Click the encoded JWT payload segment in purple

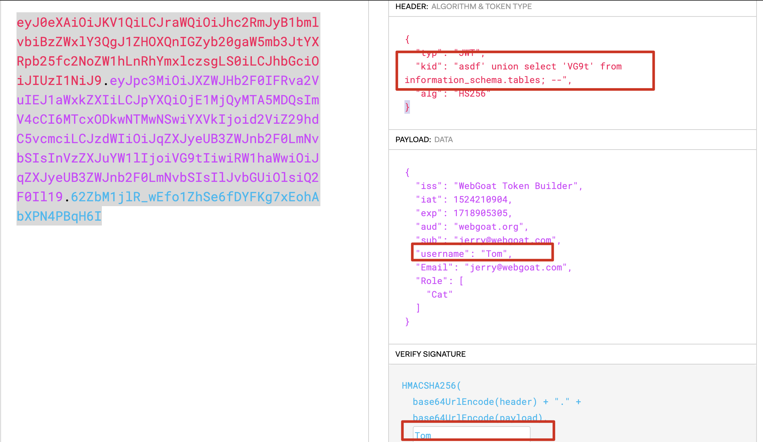(168, 139)
